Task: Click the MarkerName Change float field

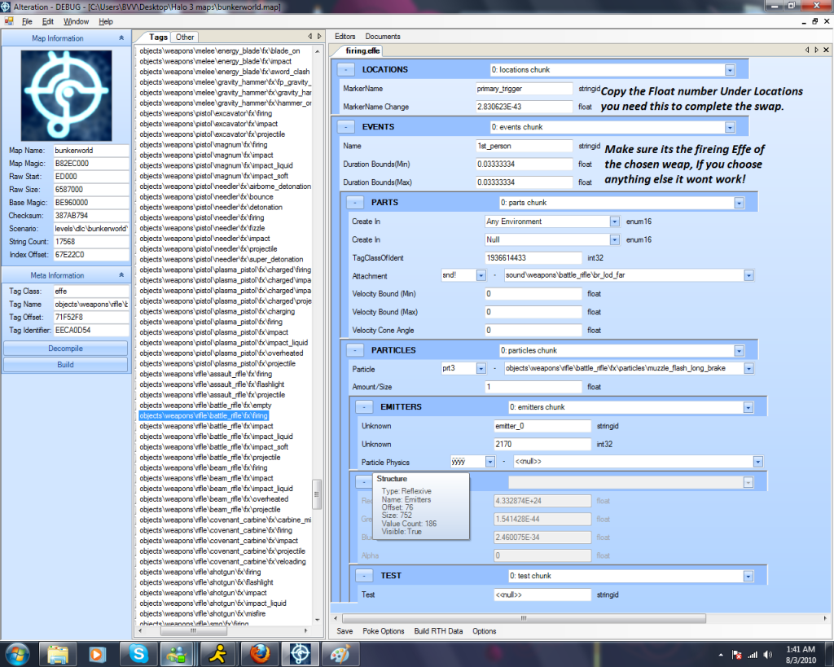Action: (x=524, y=107)
